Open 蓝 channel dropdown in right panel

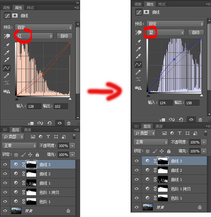(165, 33)
